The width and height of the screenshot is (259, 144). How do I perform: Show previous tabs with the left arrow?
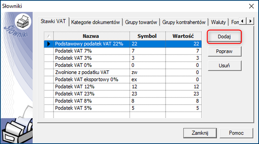tap(243, 21)
